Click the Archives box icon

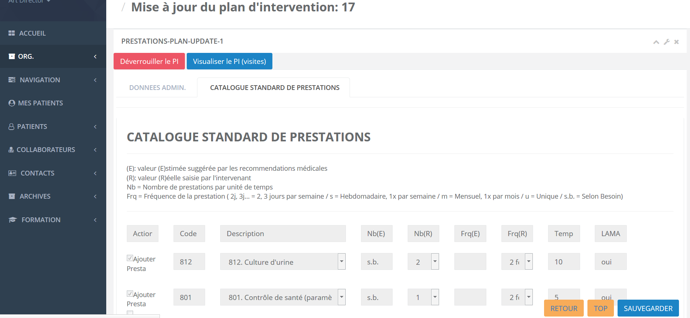tap(12, 196)
